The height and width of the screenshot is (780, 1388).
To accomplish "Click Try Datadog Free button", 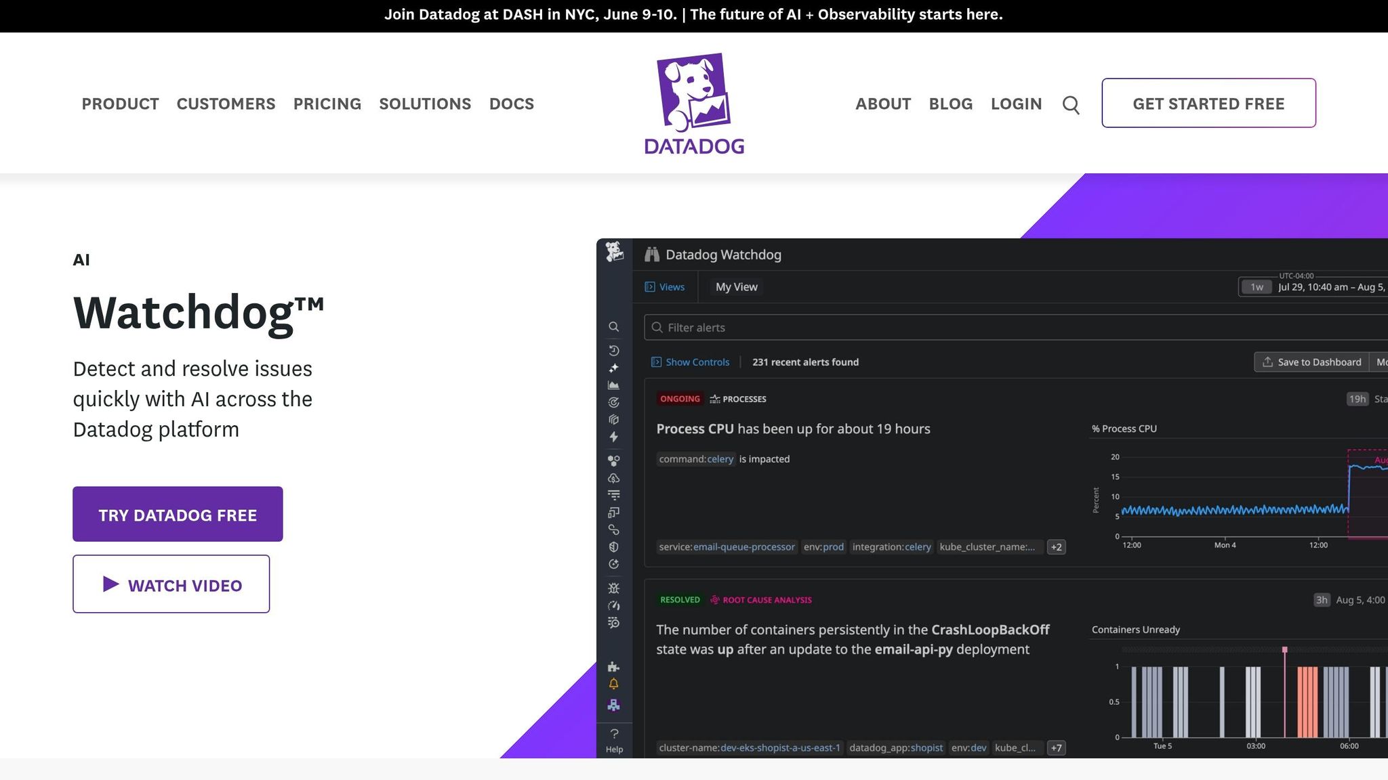I will 178,514.
